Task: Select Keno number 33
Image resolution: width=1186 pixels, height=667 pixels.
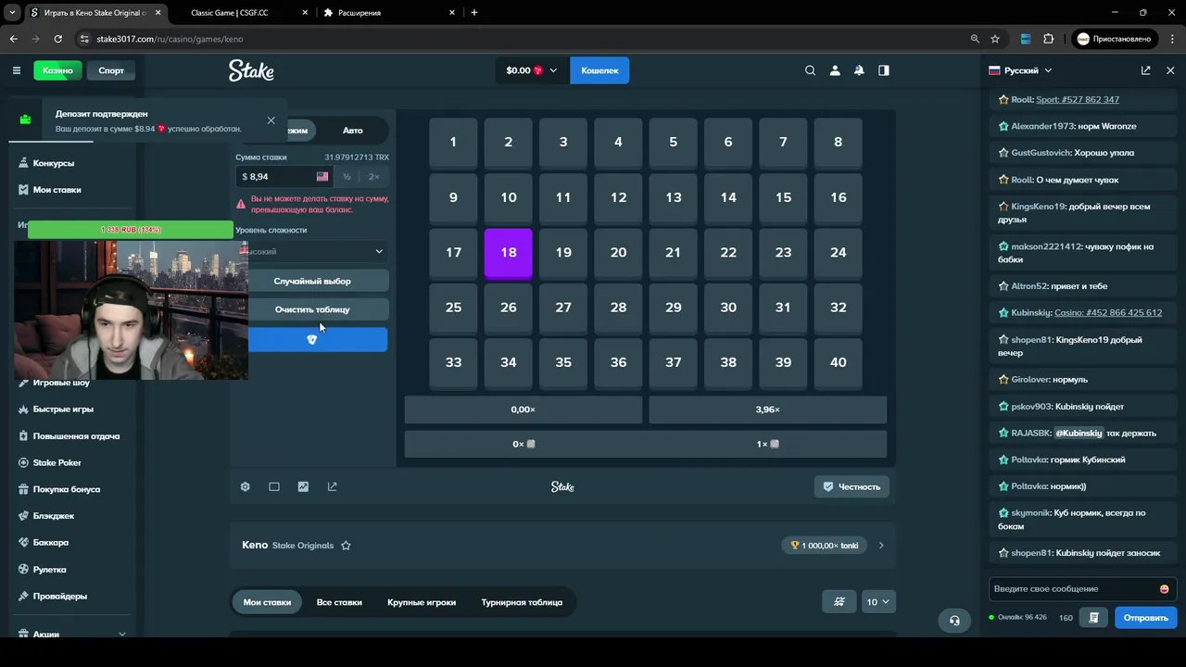Action: (x=453, y=362)
